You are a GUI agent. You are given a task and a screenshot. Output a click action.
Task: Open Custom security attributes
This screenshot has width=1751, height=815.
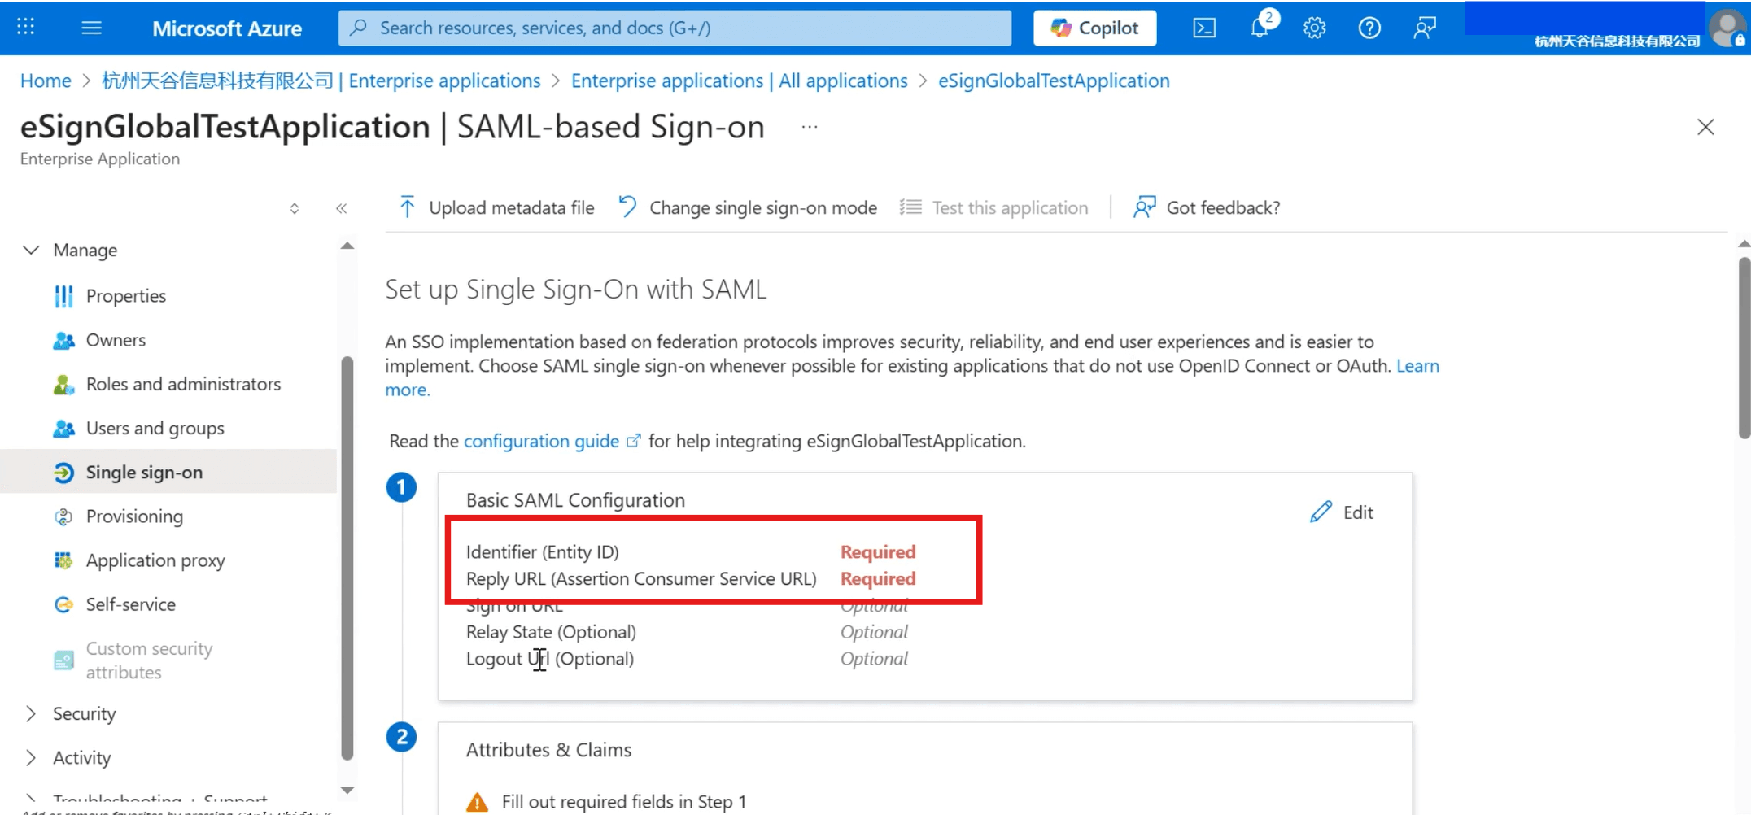pos(149,660)
